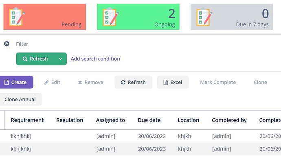281x159 pixels.
Task: Click the Remove toolbar button
Action: tap(91, 82)
